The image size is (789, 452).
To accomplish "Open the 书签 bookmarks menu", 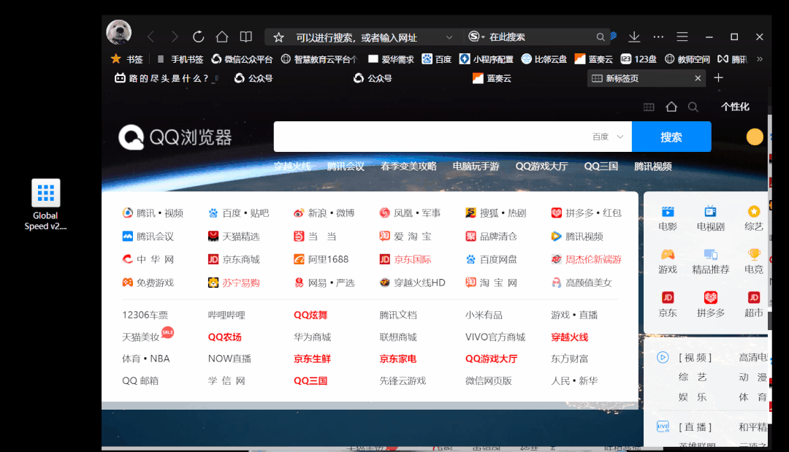I will [x=127, y=59].
